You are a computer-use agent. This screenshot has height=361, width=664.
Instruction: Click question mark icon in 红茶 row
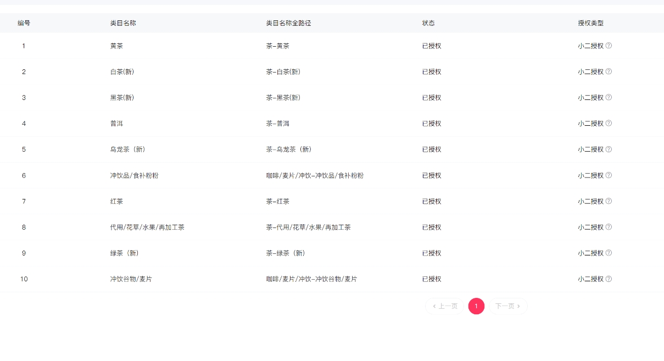coord(609,201)
